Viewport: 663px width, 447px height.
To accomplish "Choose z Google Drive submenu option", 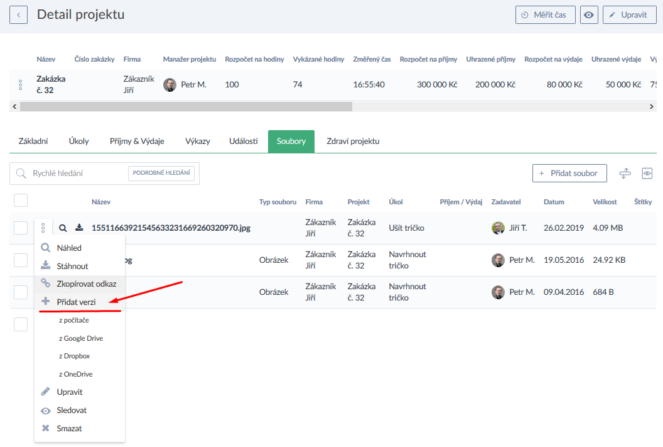I will click(x=80, y=338).
